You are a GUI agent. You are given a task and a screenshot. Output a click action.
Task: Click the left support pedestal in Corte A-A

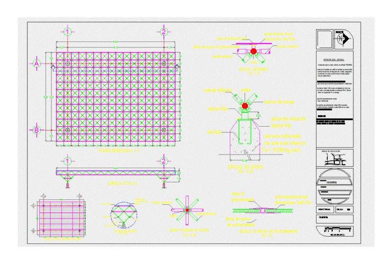click(68, 185)
